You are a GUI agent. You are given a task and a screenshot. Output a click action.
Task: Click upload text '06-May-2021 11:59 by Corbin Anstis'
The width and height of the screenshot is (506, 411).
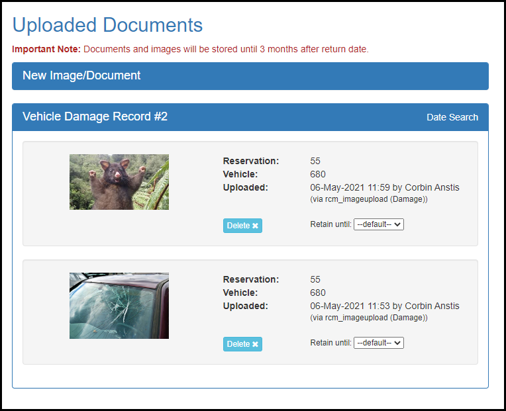tap(384, 187)
